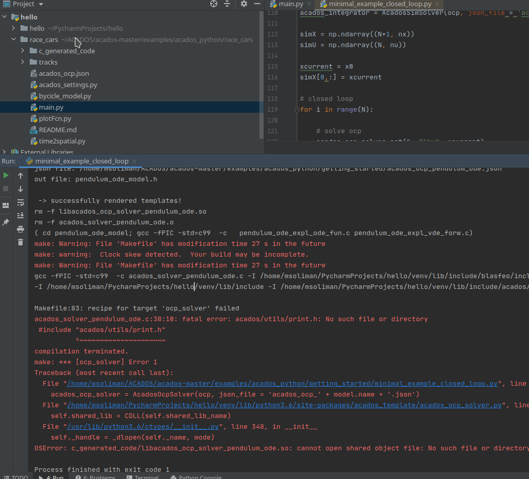
Task: Toggle the Pin Tab icon
Action: tap(6, 222)
